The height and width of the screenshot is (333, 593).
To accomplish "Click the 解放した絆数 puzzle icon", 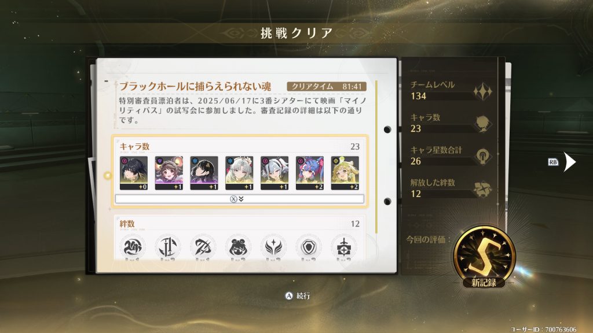I will tap(483, 189).
